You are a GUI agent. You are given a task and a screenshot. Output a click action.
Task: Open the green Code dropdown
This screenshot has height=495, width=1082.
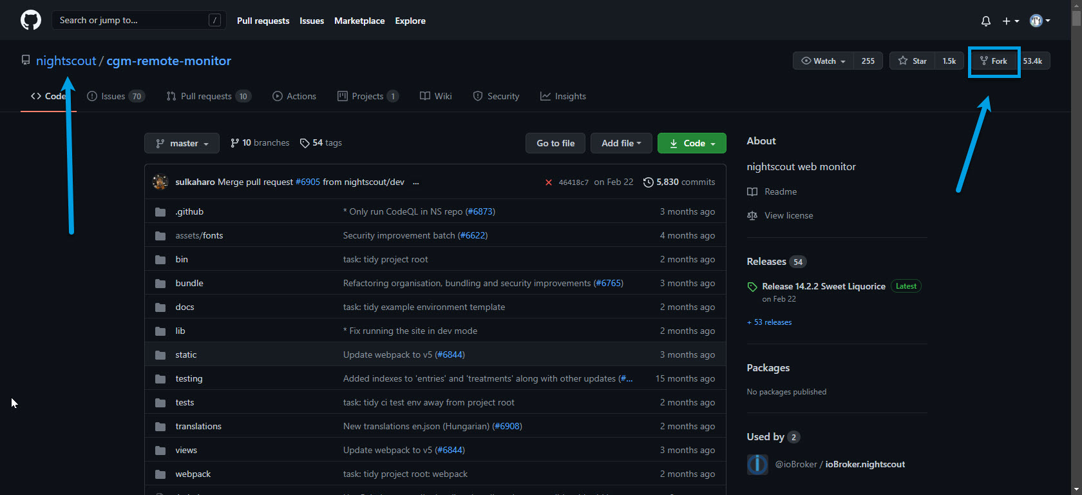click(x=692, y=143)
